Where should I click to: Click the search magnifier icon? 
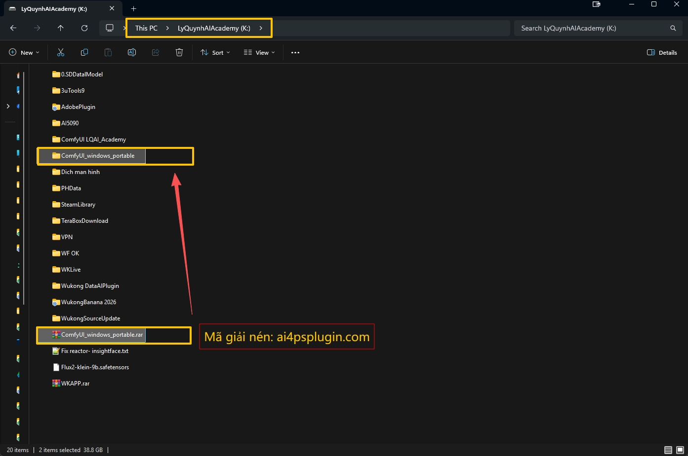[x=673, y=28]
